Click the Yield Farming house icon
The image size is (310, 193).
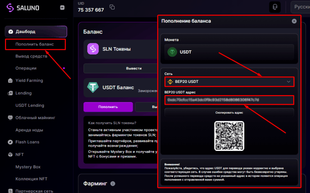point(10,81)
